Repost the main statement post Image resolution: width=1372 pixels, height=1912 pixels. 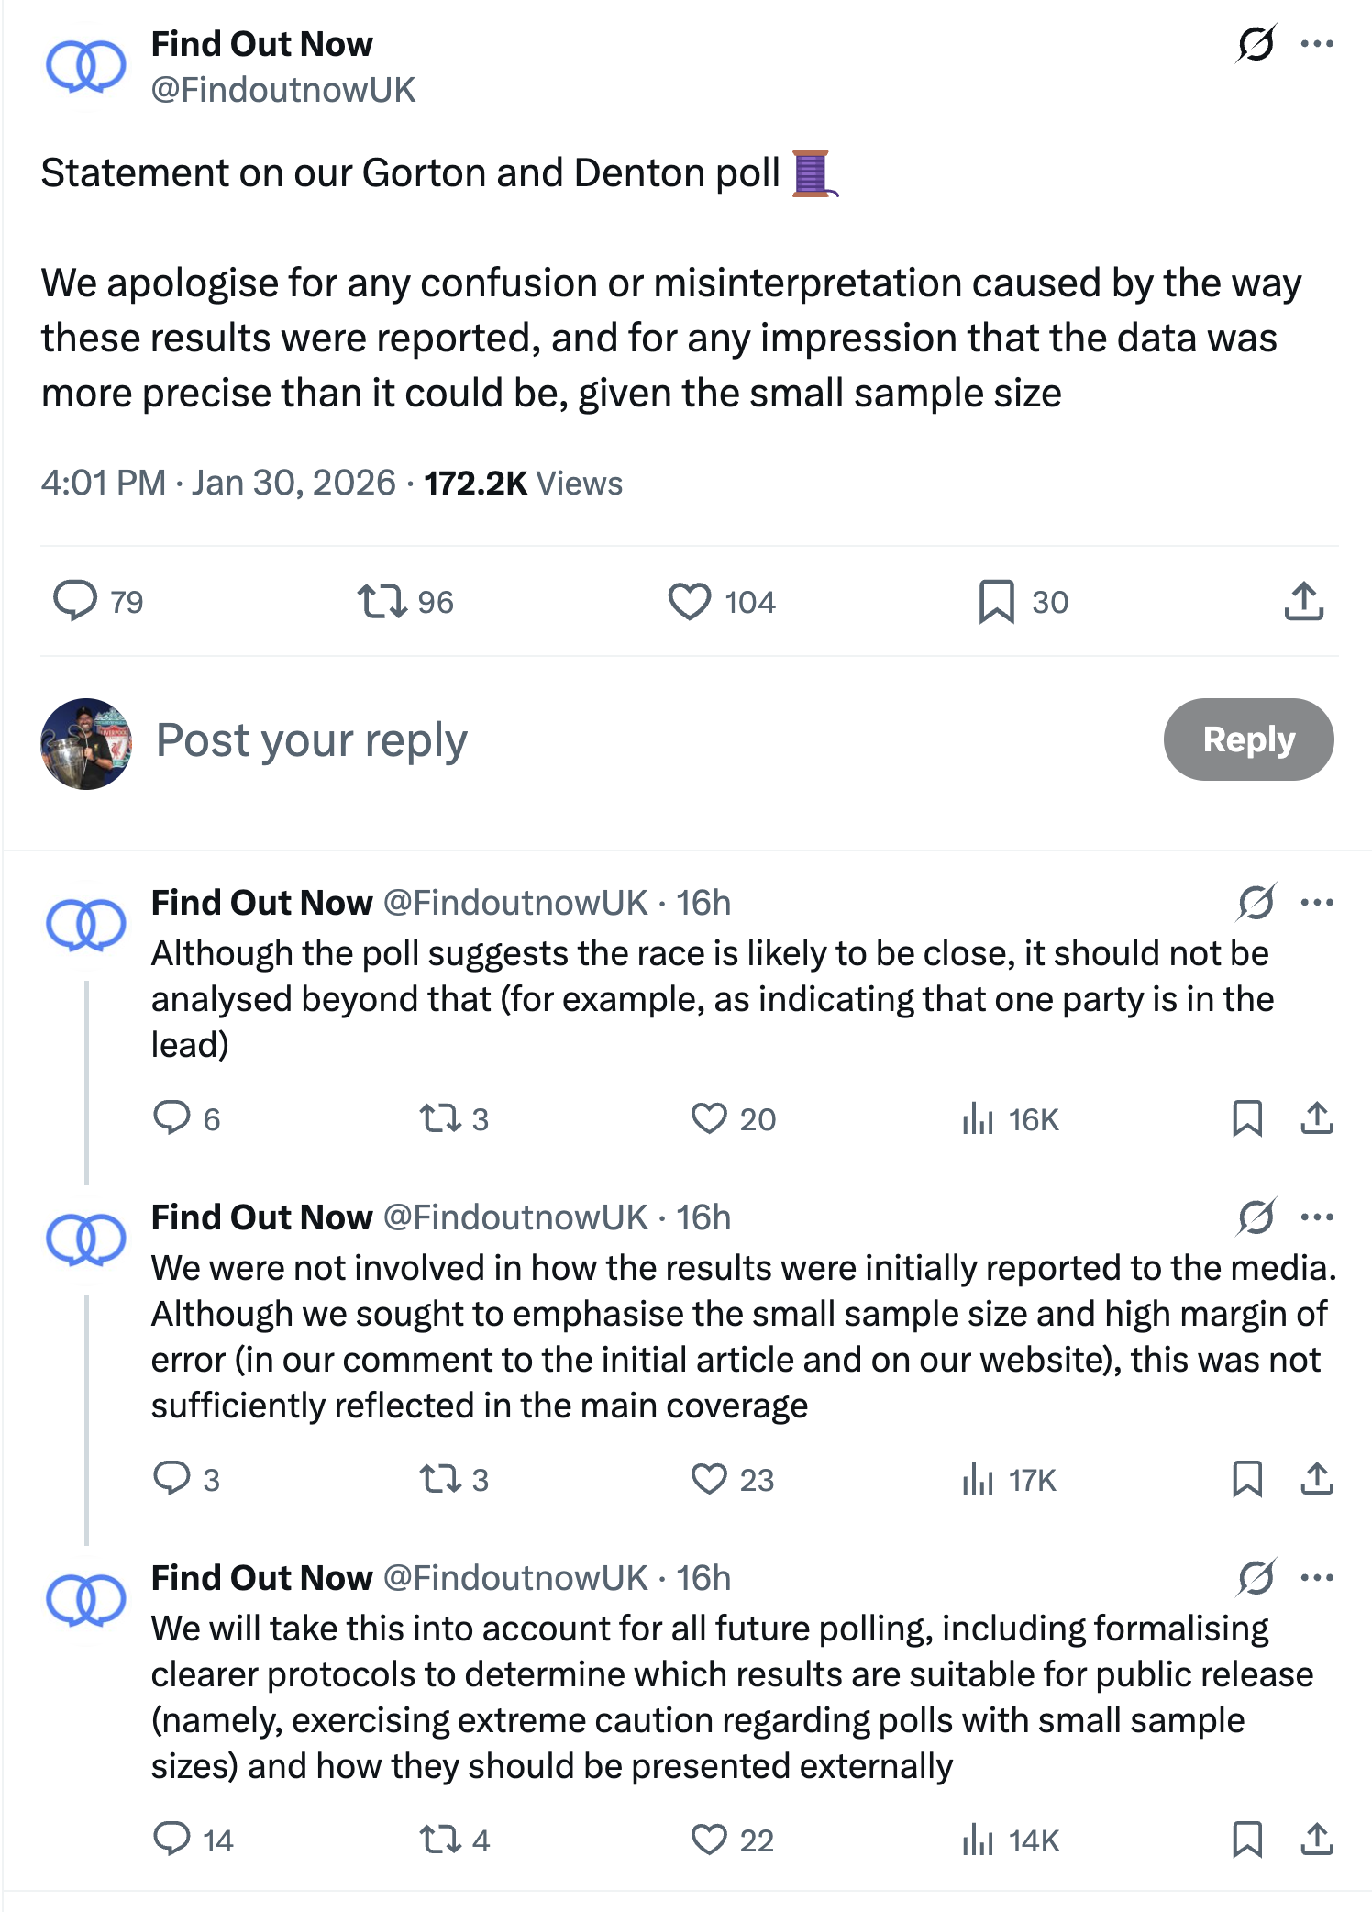(382, 601)
